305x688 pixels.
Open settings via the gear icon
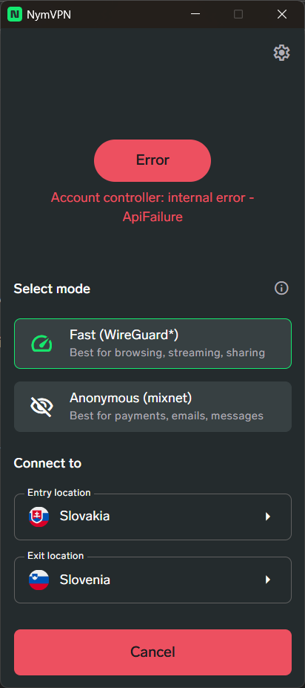[281, 53]
